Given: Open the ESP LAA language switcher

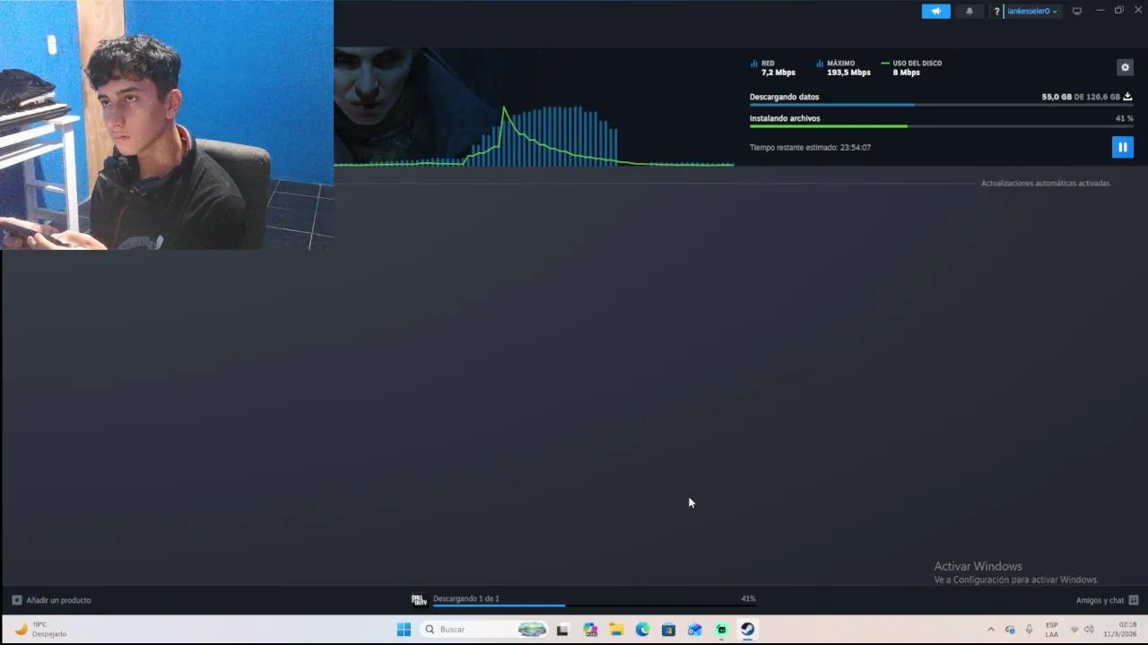Looking at the screenshot, I should [x=1052, y=630].
